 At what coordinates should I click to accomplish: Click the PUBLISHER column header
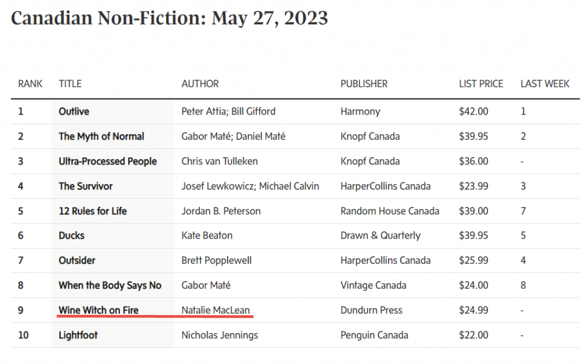pyautogui.click(x=364, y=84)
